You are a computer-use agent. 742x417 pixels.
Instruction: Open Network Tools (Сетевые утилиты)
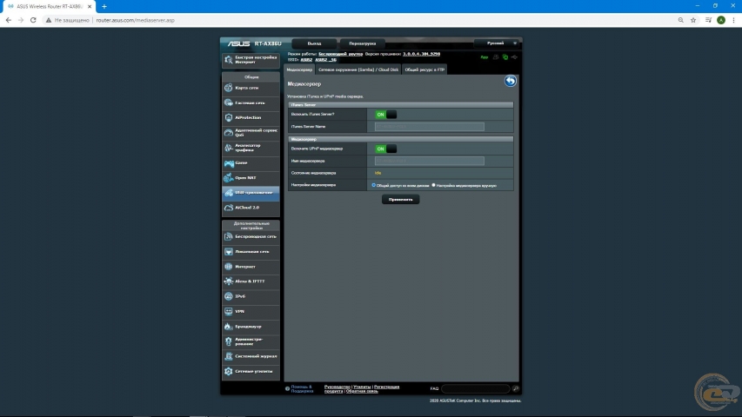click(x=251, y=372)
